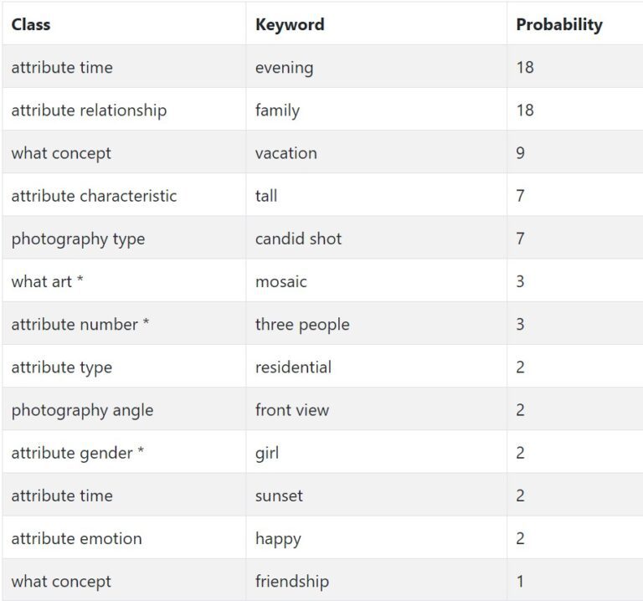
Task: Click the 'attribute characteristic' class cell
Action: [x=124, y=195]
